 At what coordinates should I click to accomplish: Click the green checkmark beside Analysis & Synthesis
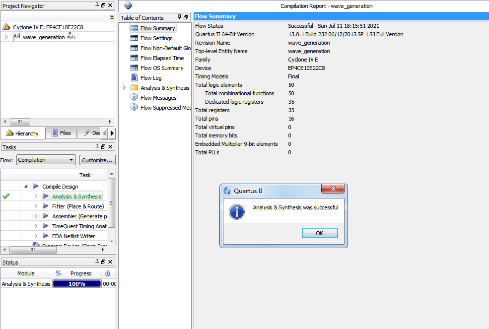[x=6, y=196]
